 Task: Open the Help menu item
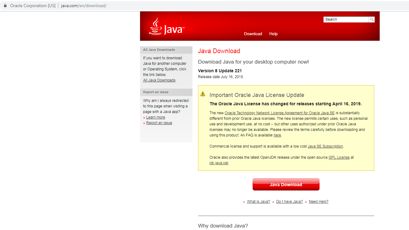273,34
